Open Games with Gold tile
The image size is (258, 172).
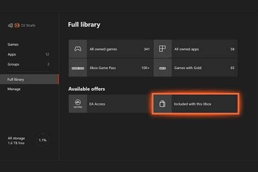tap(196, 68)
